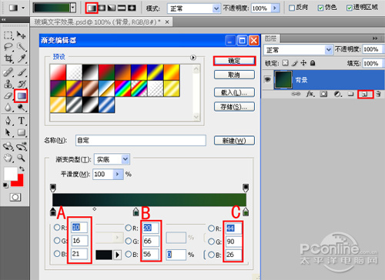385x280 pixels.
Task: Select the Zoom tool
Action: pos(21,158)
